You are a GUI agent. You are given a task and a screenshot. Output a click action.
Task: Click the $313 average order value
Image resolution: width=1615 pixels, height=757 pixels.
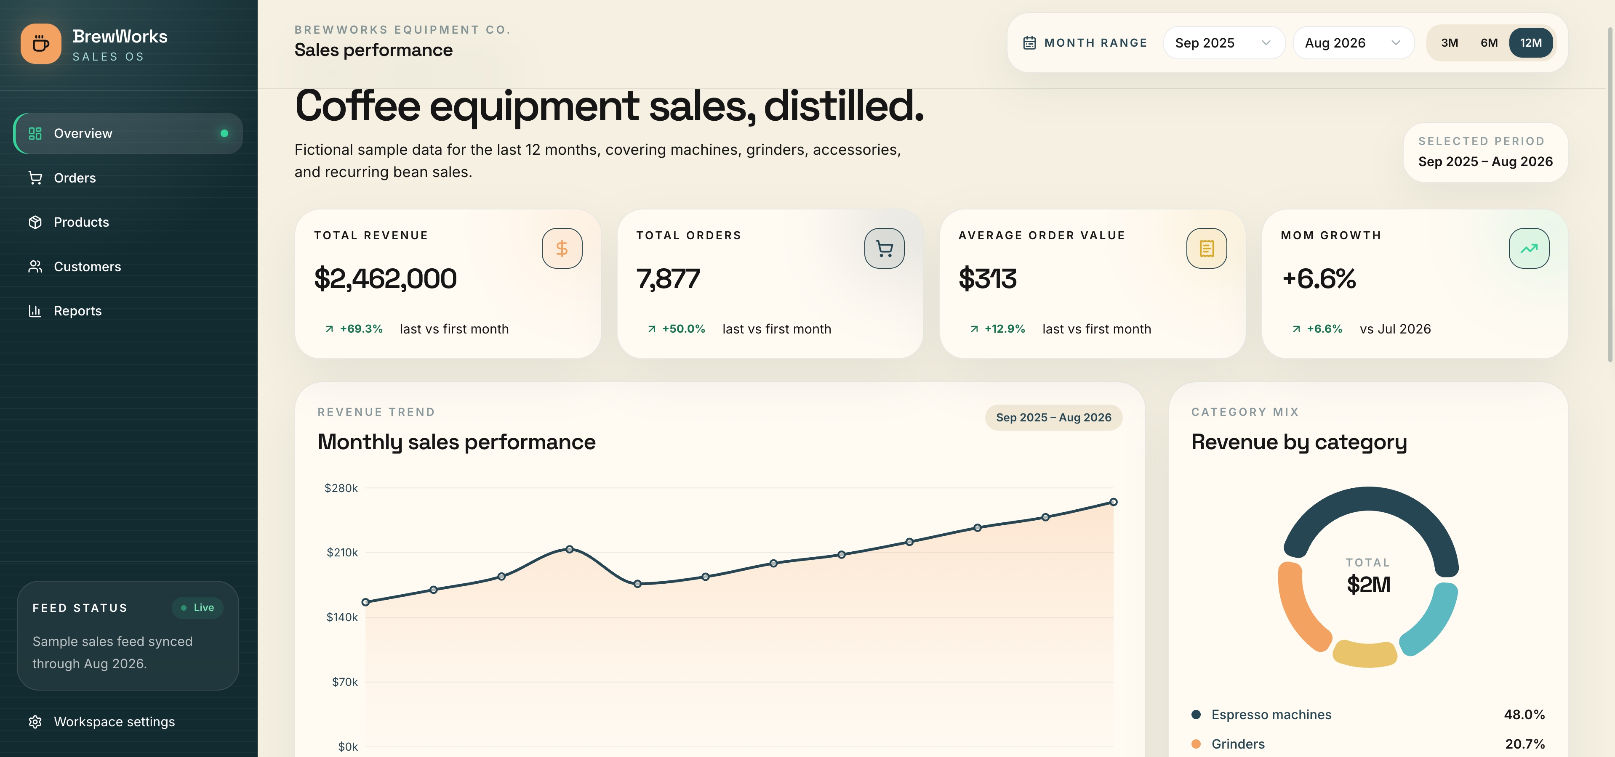click(987, 279)
